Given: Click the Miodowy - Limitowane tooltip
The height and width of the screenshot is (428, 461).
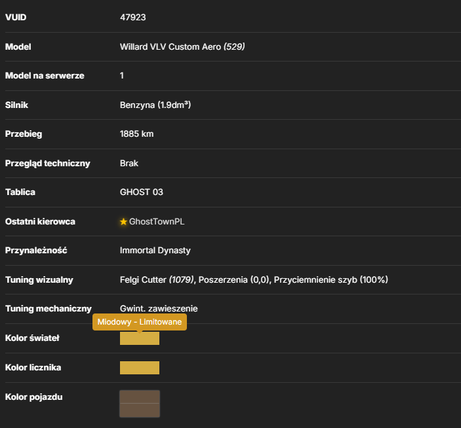Looking at the screenshot, I should click(140, 322).
